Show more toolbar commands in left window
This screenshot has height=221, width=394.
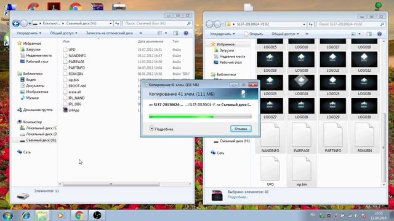[141, 33]
